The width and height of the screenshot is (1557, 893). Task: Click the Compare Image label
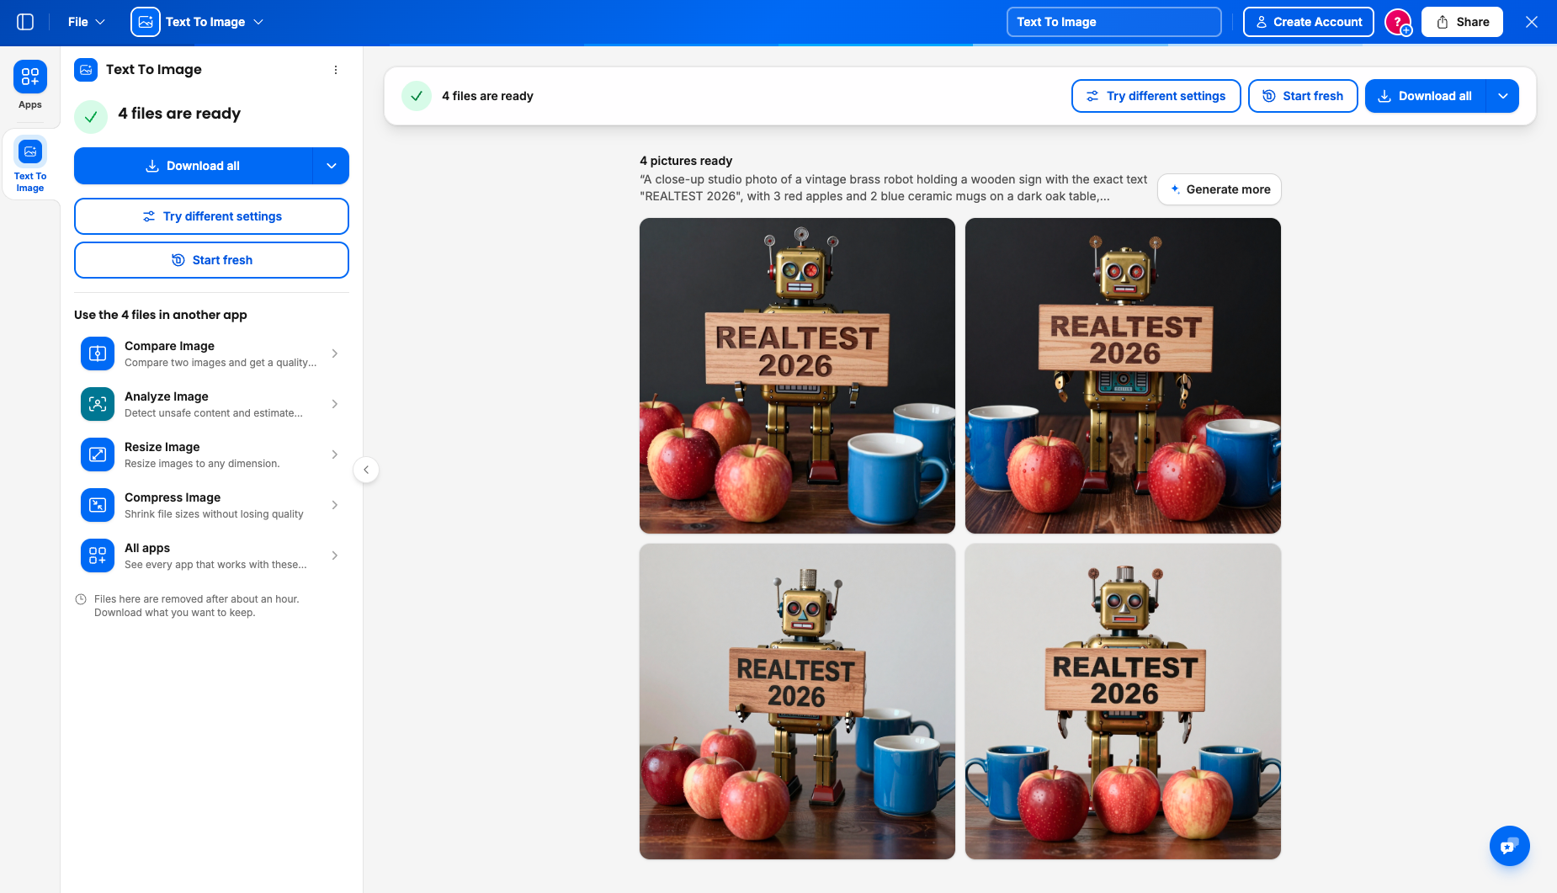169,346
